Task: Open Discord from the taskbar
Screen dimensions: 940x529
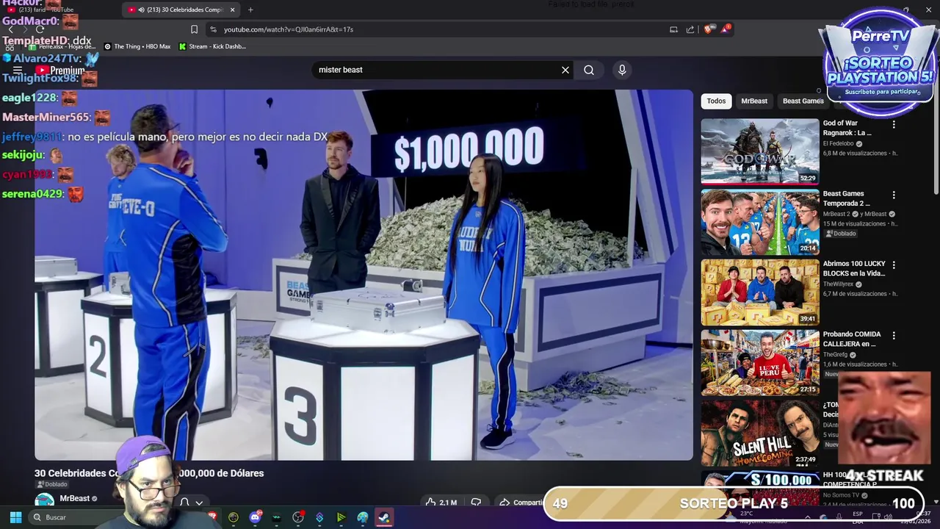Action: [255, 517]
